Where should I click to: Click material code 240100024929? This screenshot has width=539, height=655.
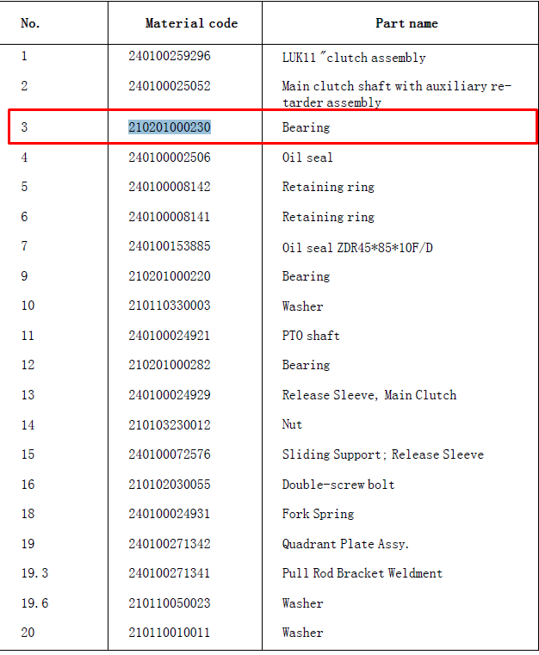coord(170,395)
